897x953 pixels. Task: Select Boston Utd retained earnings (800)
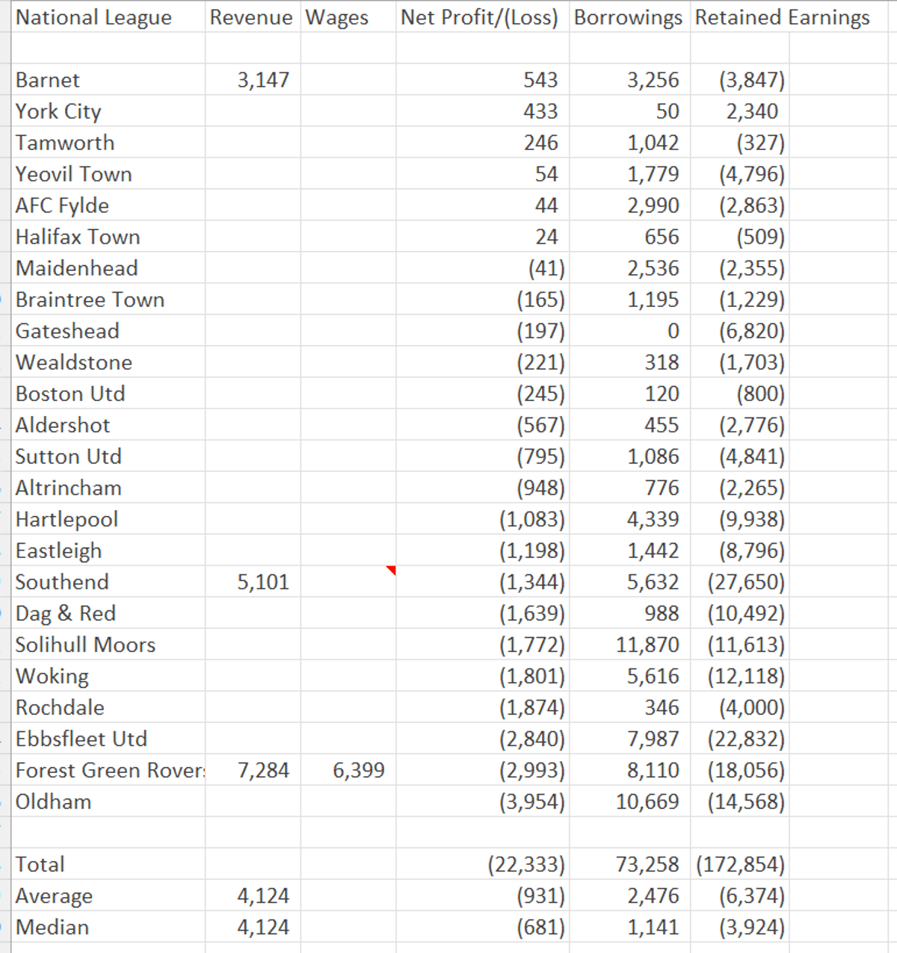pos(740,393)
